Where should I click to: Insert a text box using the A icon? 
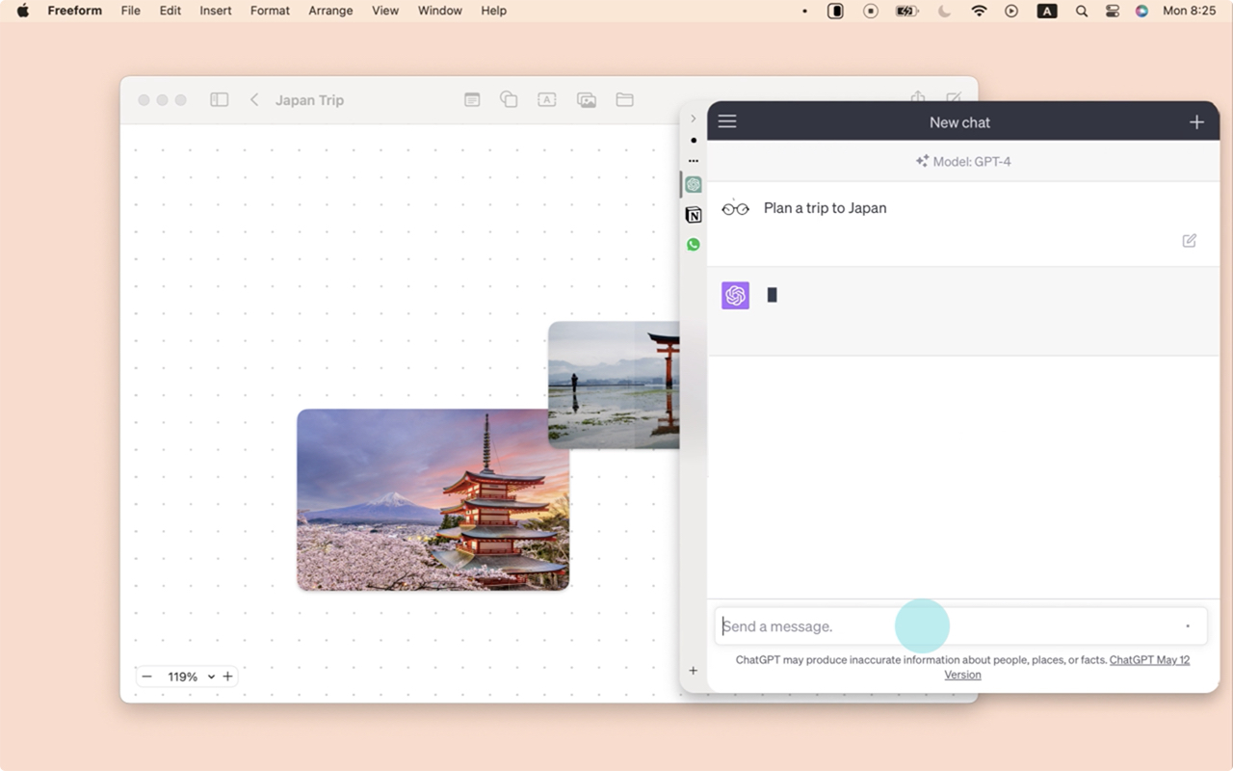(546, 99)
